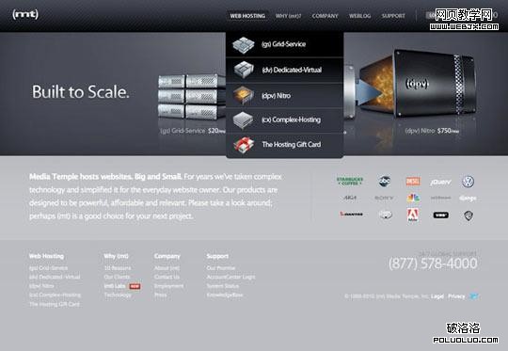Open footer (cx) Complex-Hosting link
The height and width of the screenshot is (351, 508).
pyautogui.click(x=55, y=295)
